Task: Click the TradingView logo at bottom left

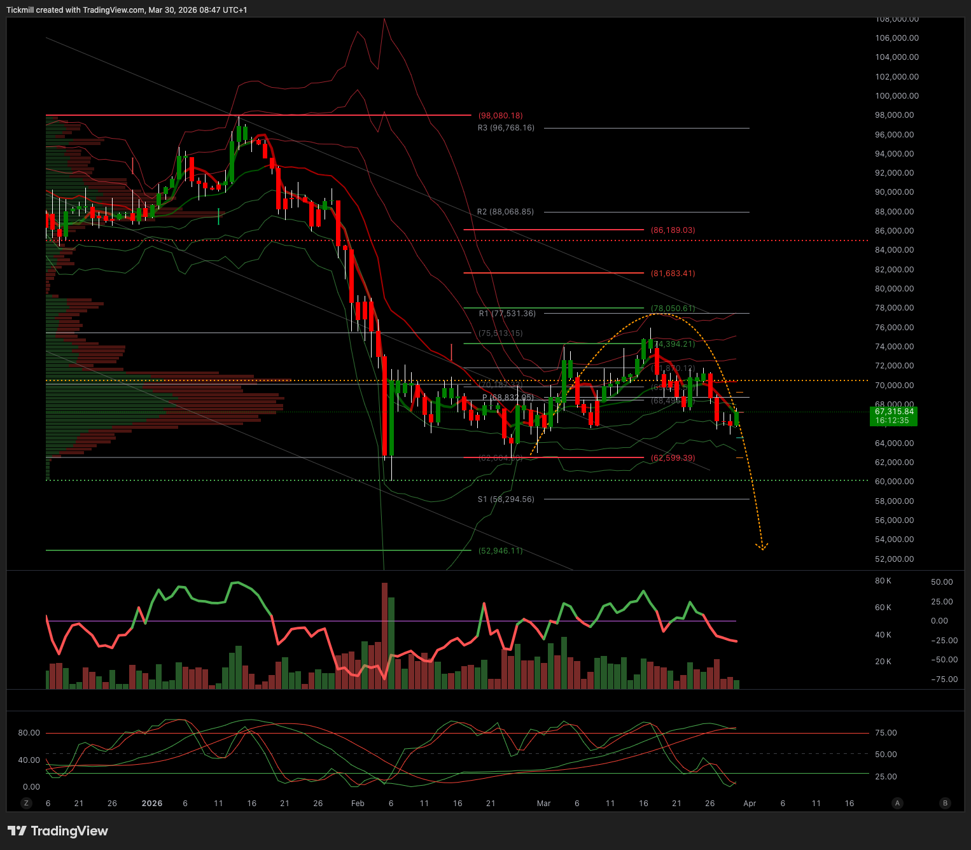Action: 58,831
